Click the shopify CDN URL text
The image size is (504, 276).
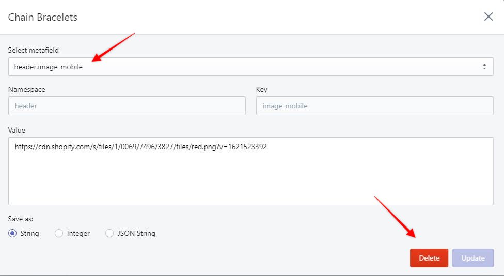[140, 147]
